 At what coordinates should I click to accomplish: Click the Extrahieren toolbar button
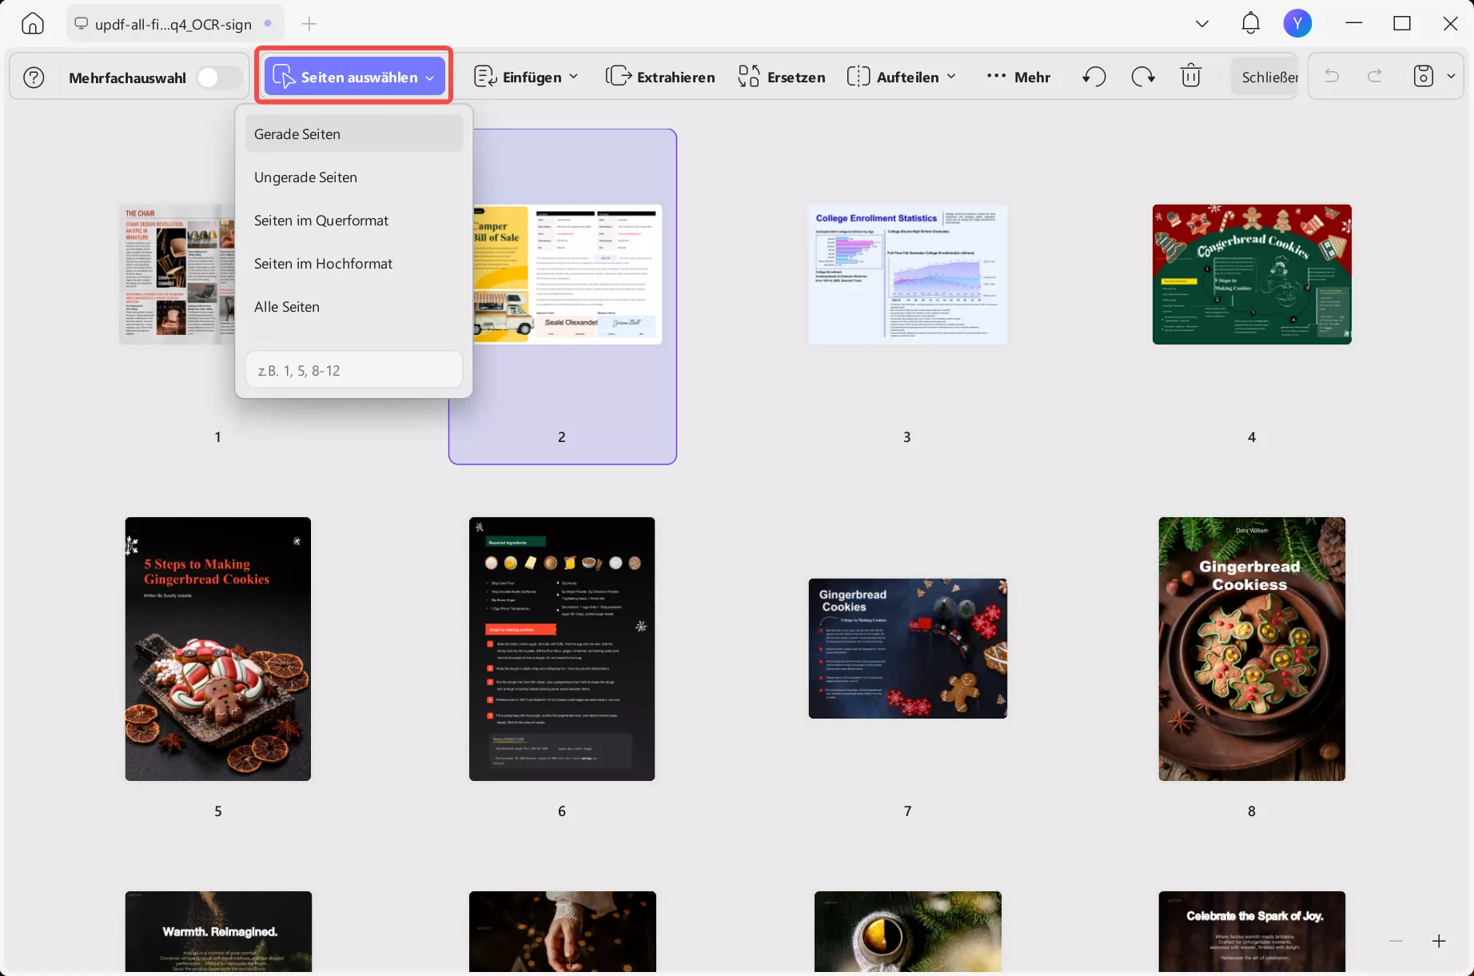point(660,77)
